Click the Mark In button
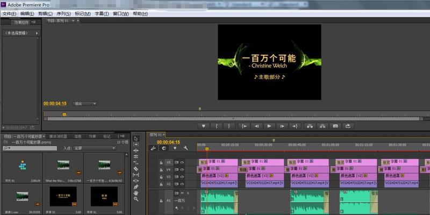Screen dimensions: 430x215 tap(217, 126)
